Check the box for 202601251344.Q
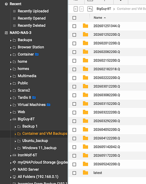 tap(74, 26)
